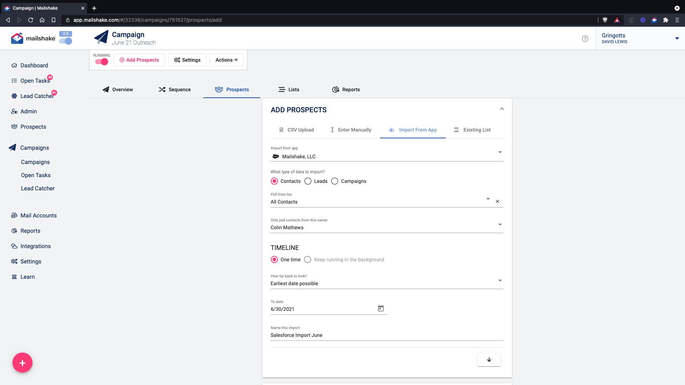
Task: Click the Brave shields icon
Action: [605, 20]
